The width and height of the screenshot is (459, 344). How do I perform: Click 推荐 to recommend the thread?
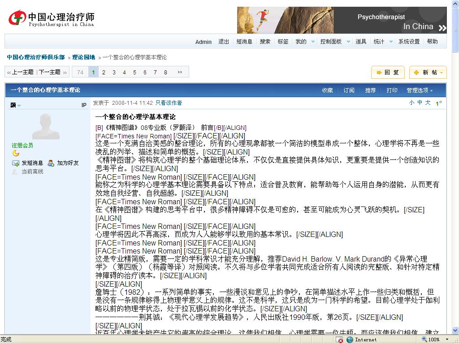point(370,90)
